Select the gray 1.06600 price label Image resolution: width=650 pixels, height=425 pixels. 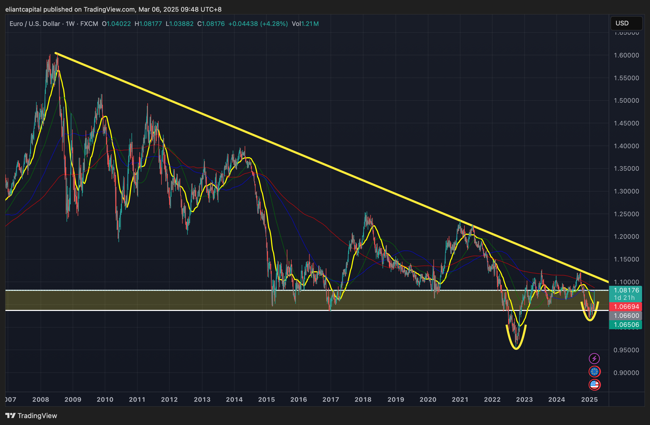tap(626, 316)
